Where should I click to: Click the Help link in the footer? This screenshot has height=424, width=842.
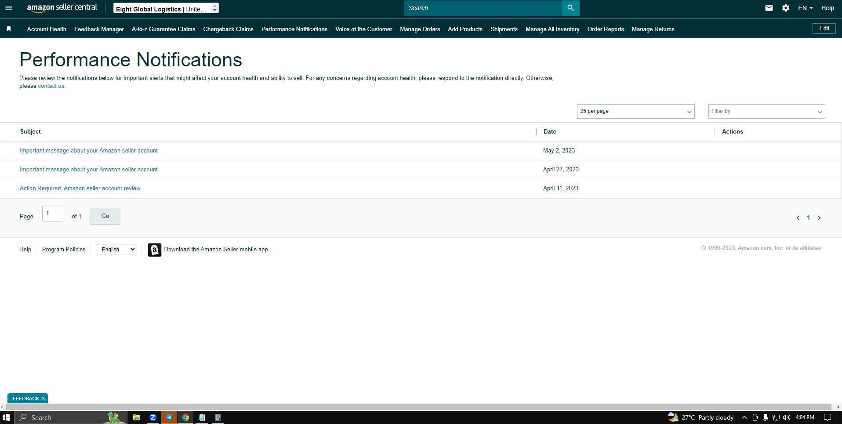pyautogui.click(x=25, y=250)
